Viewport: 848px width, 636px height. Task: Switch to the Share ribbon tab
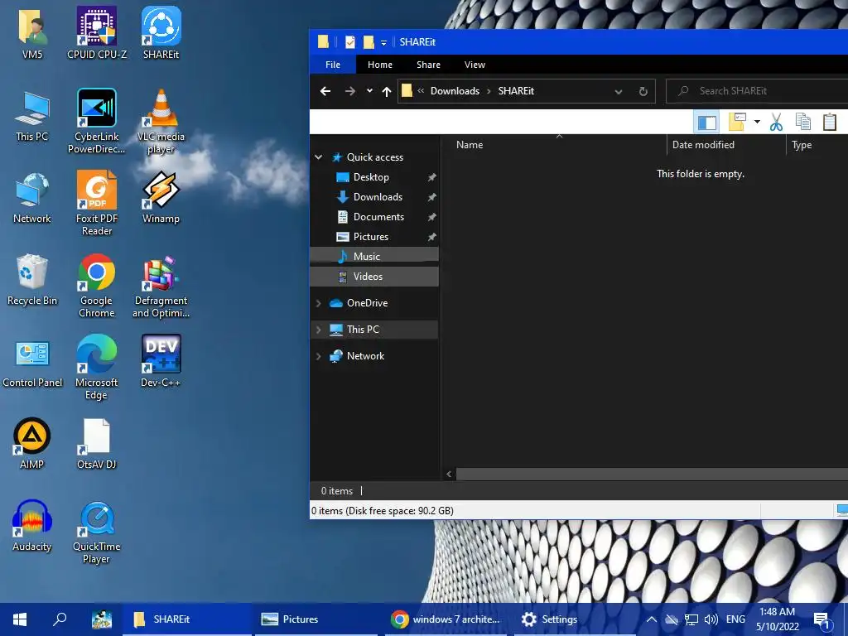(428, 65)
